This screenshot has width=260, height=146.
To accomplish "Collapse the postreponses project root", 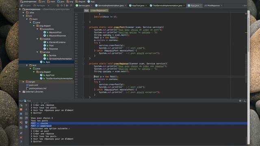I will [x=20, y=9].
